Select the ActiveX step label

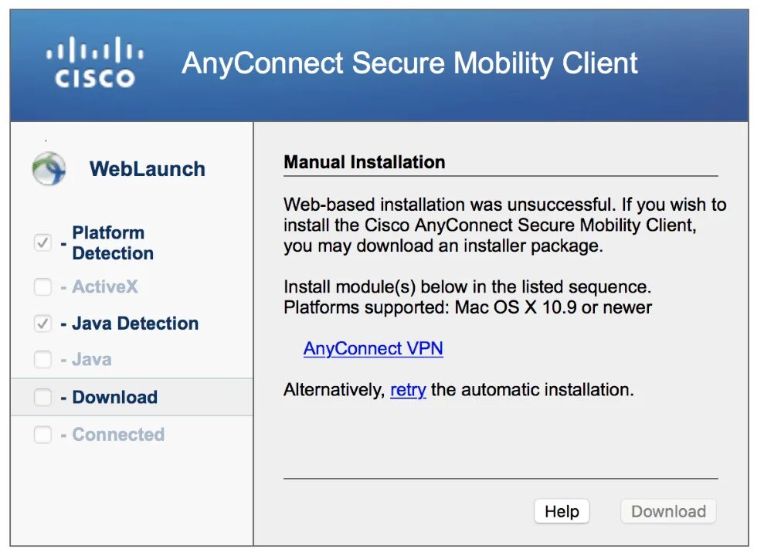point(104,287)
